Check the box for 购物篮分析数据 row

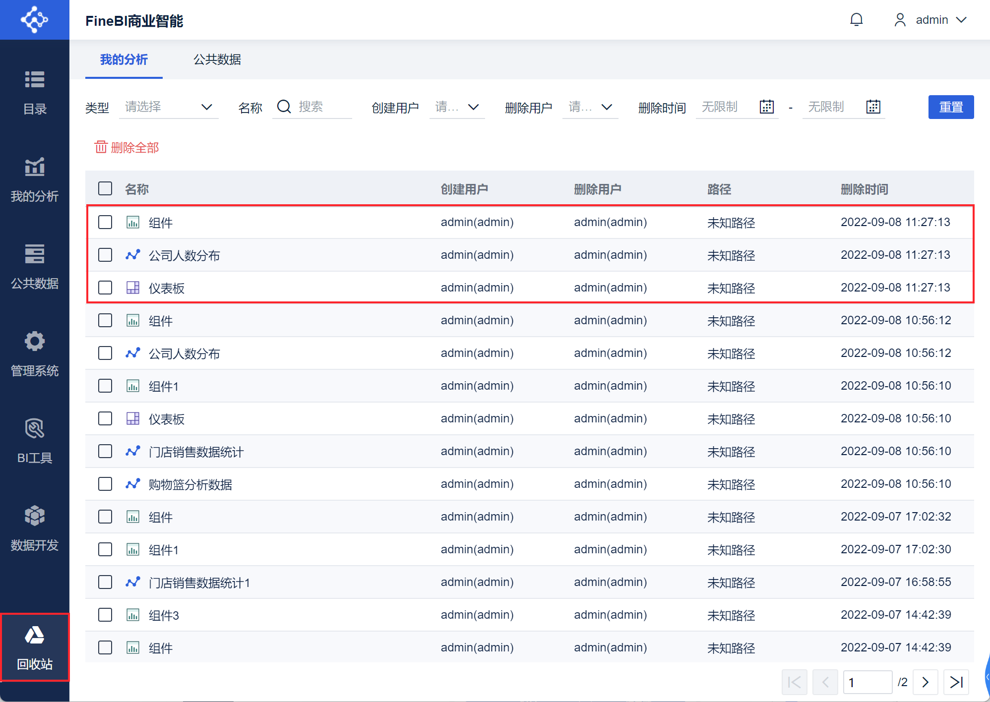tap(105, 484)
